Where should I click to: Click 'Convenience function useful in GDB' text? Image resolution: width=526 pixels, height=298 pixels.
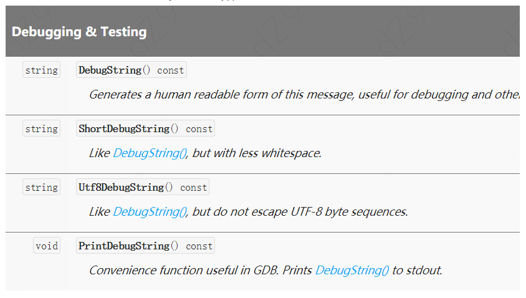click(x=184, y=271)
